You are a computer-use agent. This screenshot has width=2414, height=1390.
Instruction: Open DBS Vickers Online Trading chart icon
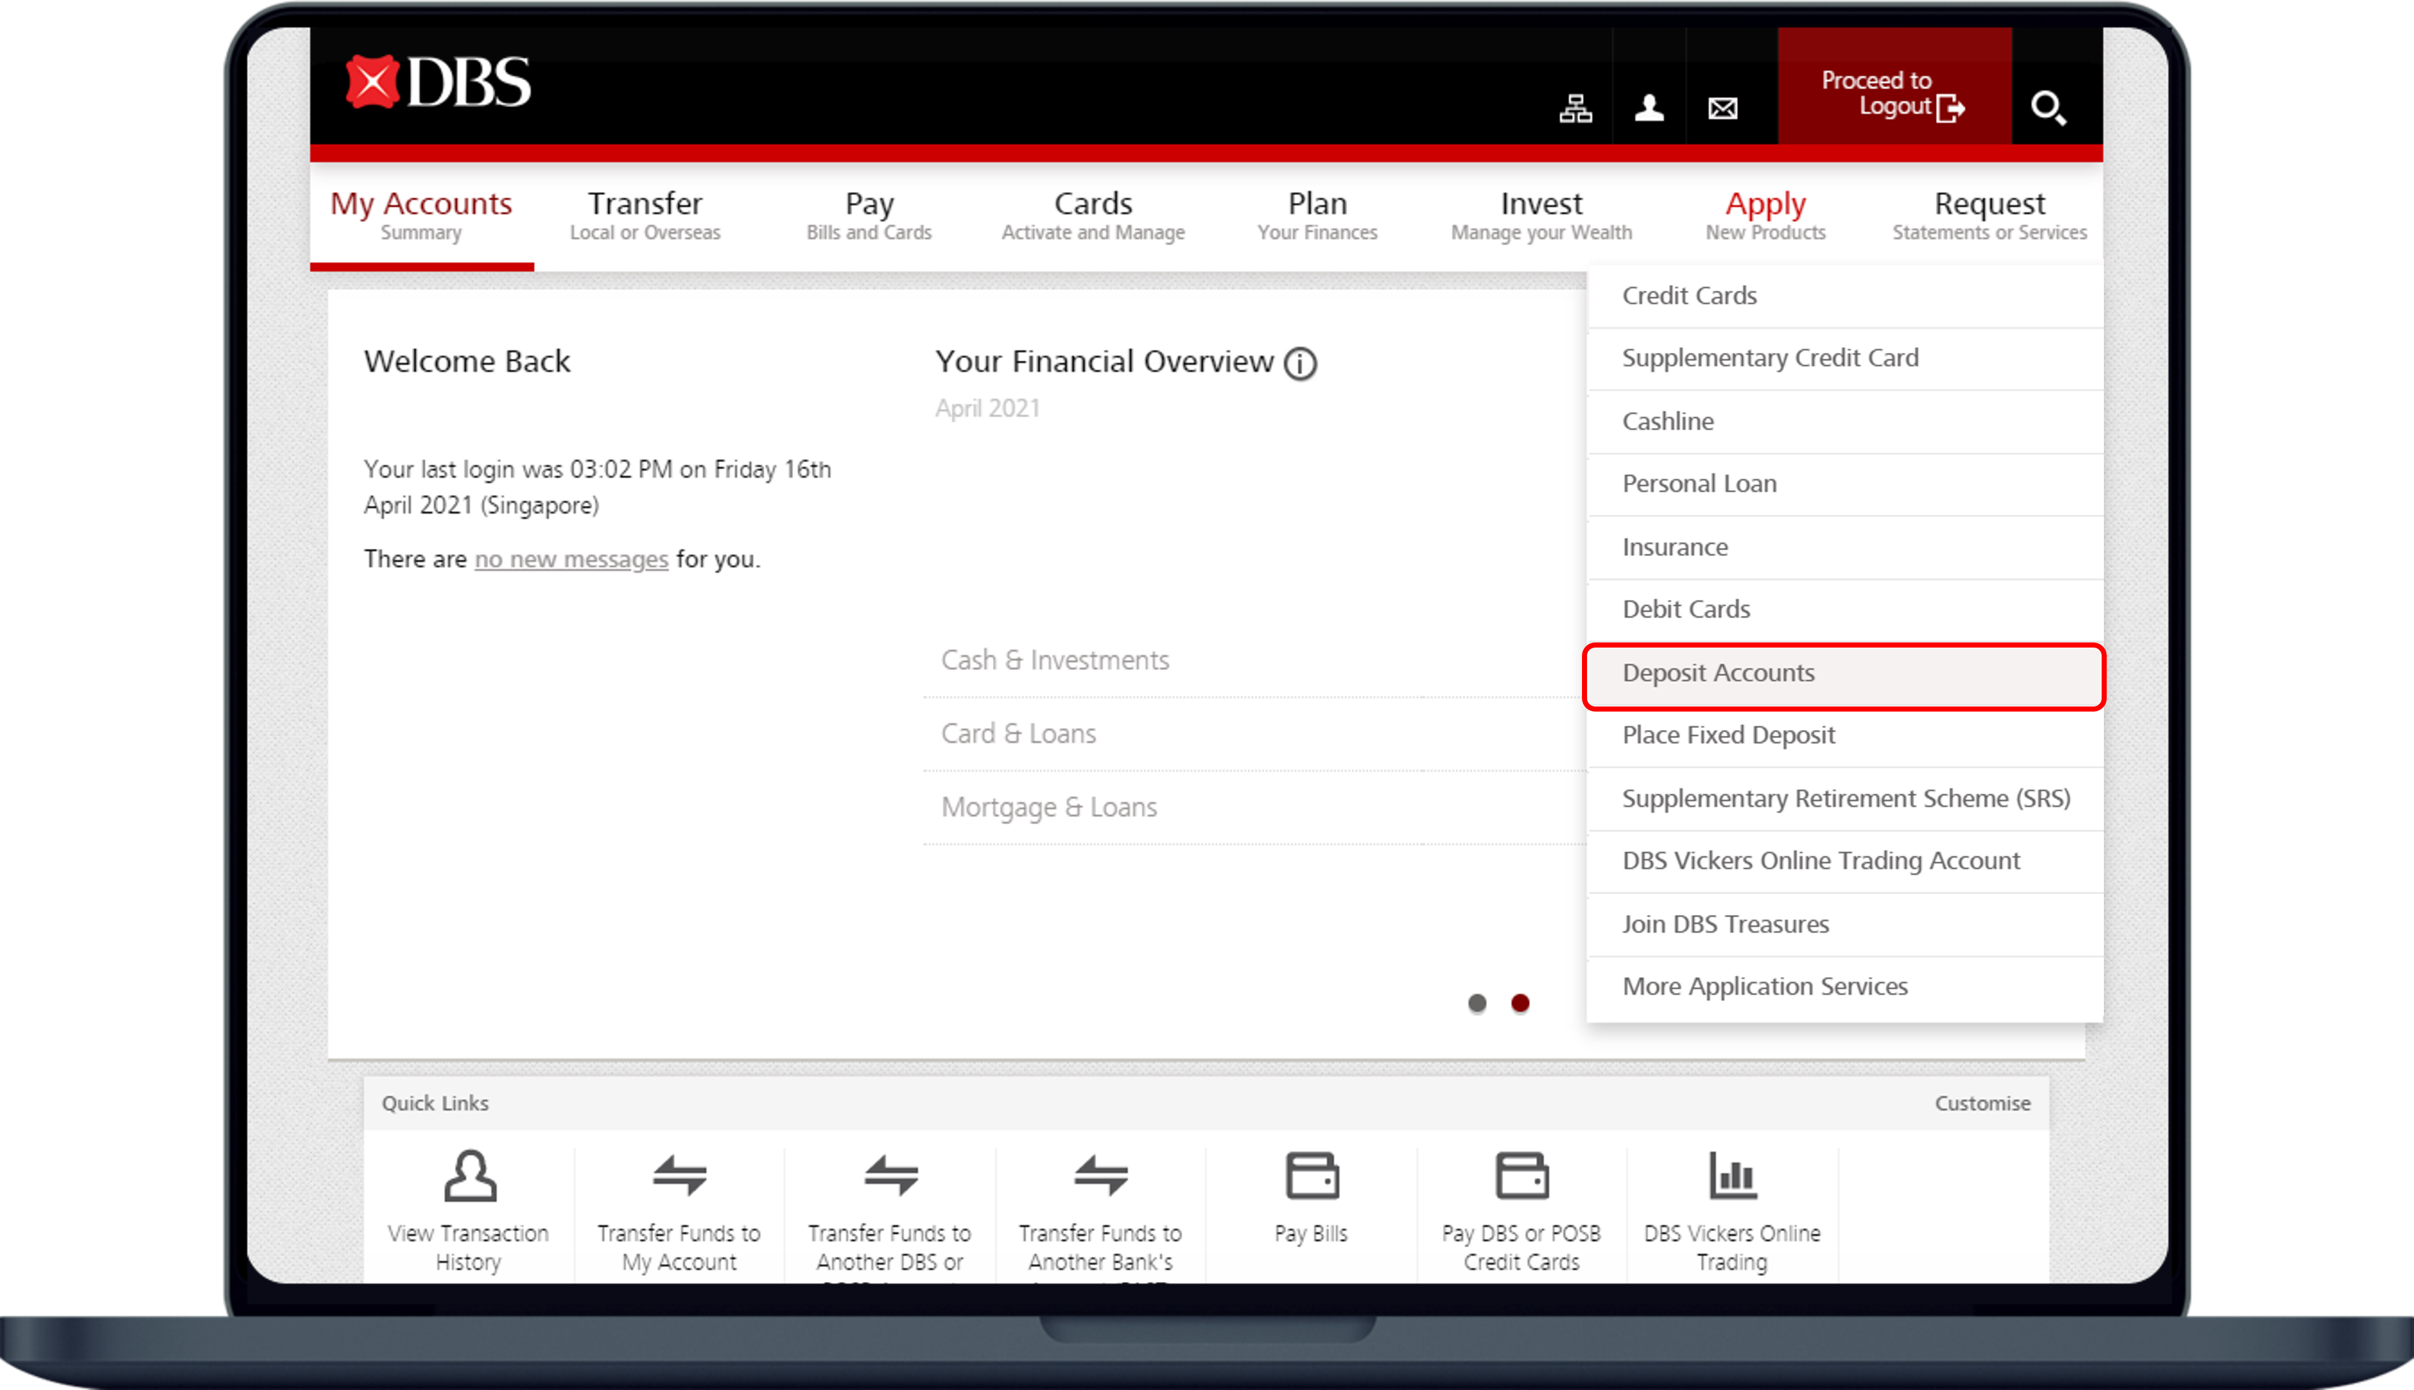click(1731, 1175)
